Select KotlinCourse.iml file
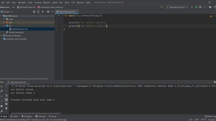The image size is (216, 121). [16, 32]
